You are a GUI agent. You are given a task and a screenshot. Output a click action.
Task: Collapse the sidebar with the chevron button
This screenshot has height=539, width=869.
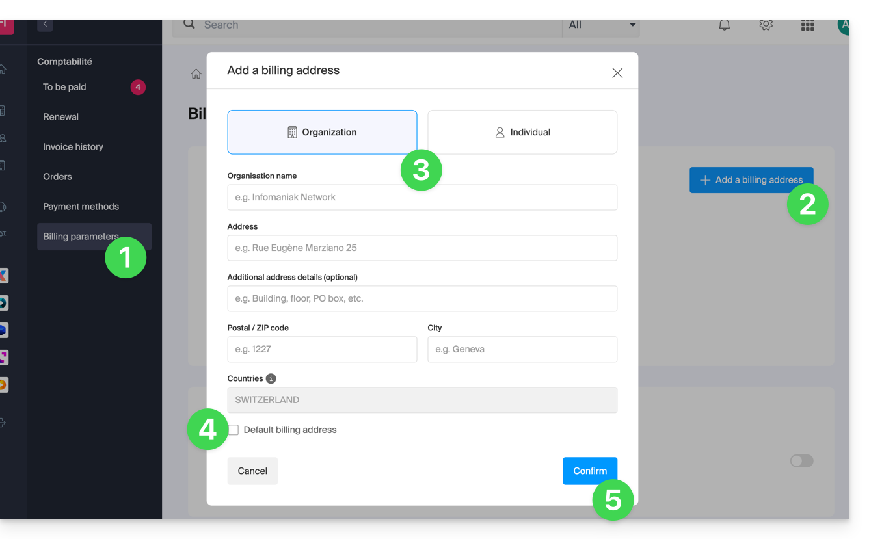tap(45, 24)
